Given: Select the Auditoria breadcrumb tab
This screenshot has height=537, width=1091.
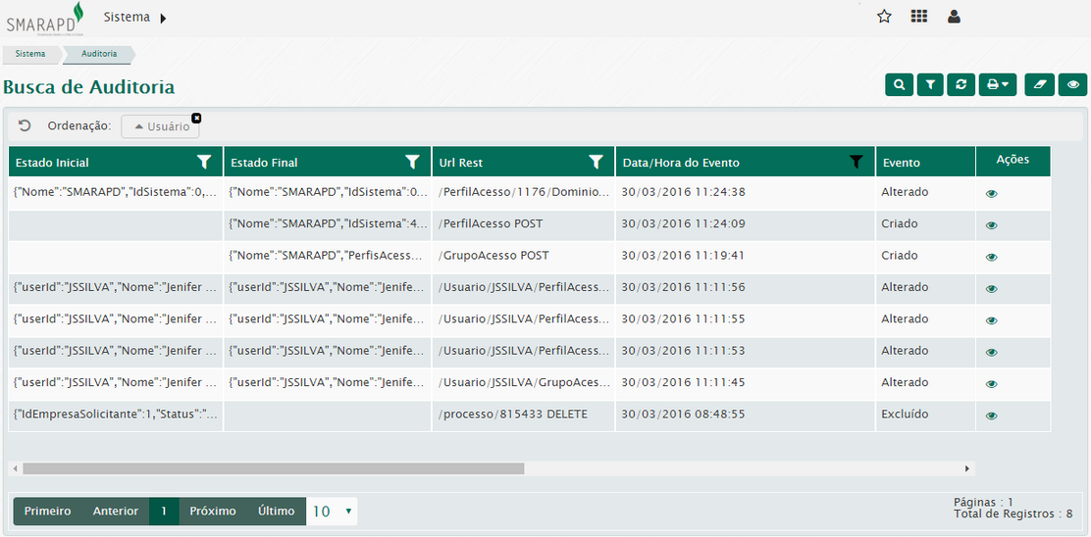Looking at the screenshot, I should coord(99,54).
